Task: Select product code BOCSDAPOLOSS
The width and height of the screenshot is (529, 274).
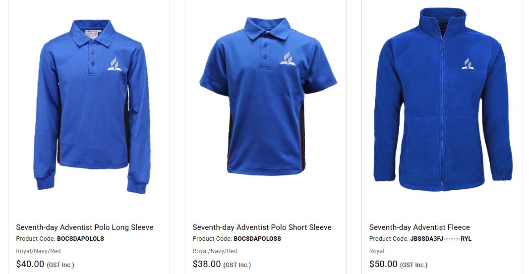Action: (257, 239)
